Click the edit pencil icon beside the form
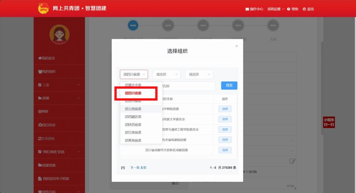 (x=292, y=161)
